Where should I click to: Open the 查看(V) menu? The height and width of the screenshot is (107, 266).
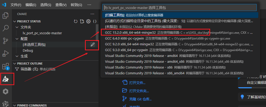point(61,5)
